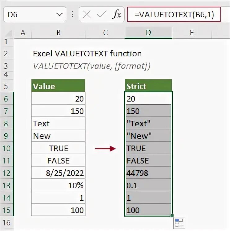
Task: Select row 12 header
Action: 7,173
